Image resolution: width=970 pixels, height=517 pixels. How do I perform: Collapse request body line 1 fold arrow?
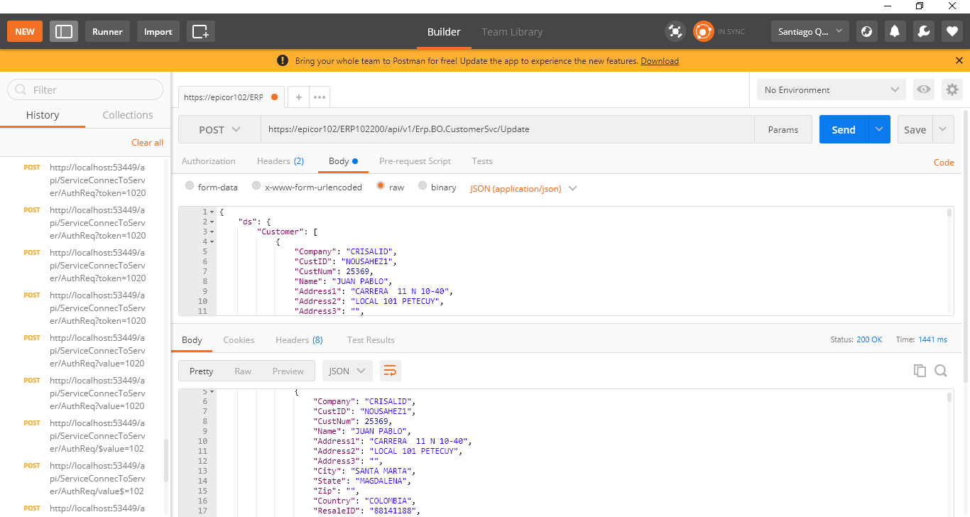(x=212, y=212)
